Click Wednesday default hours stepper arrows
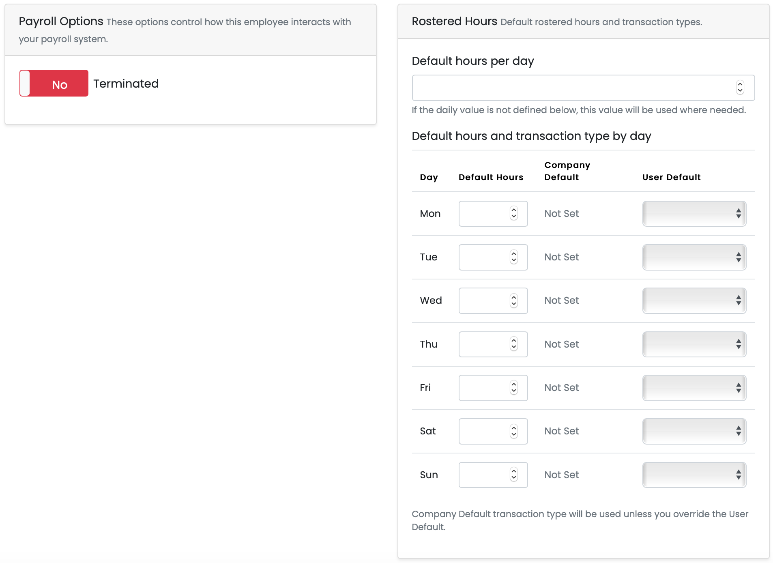This screenshot has width=773, height=563. [x=514, y=301]
